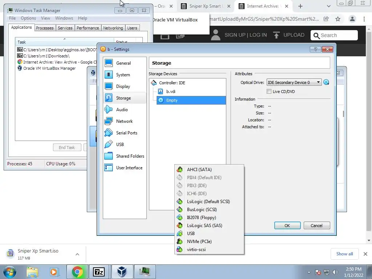Select the Empty optical drive entry
372x279 pixels.
coord(191,100)
